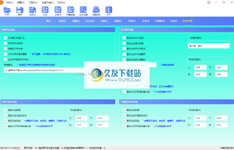Viewport: 234px width, 150px height.
Task: Toggle 是否生成严正声明页 checkbox
Action: point(124,49)
